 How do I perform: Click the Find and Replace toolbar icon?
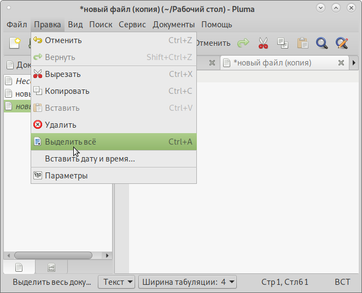(x=342, y=43)
